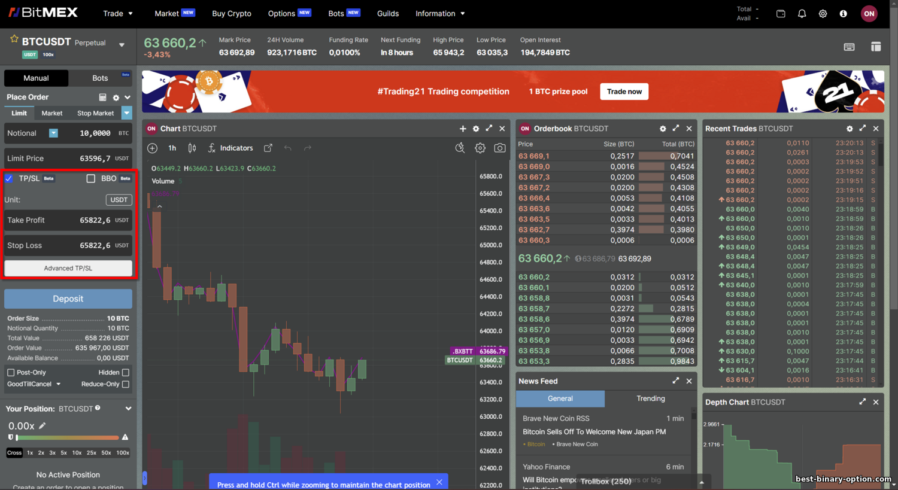Collapse the Place Order panel chevron
Screen dimensions: 898x490
(x=128, y=97)
